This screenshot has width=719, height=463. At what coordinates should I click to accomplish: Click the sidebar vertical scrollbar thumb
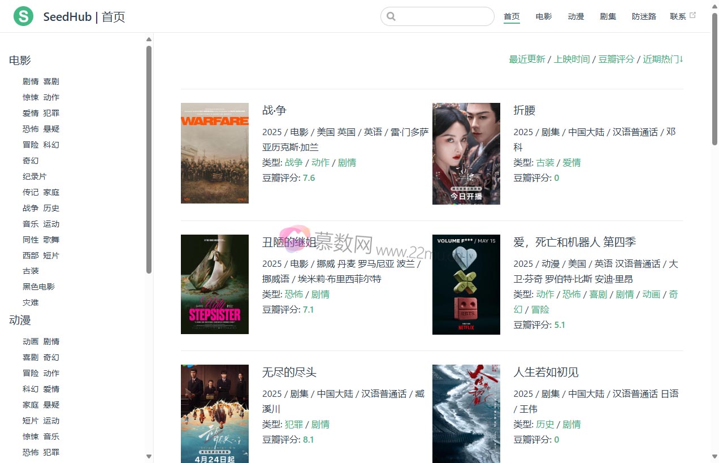tap(149, 158)
